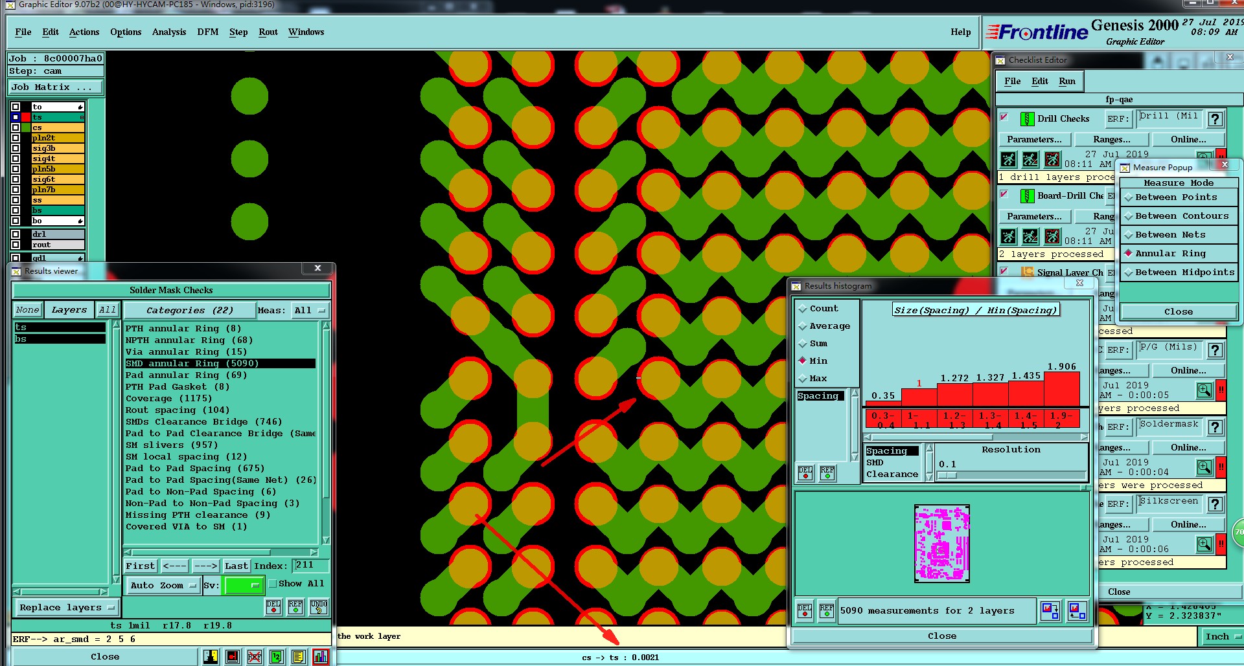Image resolution: width=1244 pixels, height=666 pixels.
Task: Select Between Midpoints measure mode
Action: [x=1179, y=272]
